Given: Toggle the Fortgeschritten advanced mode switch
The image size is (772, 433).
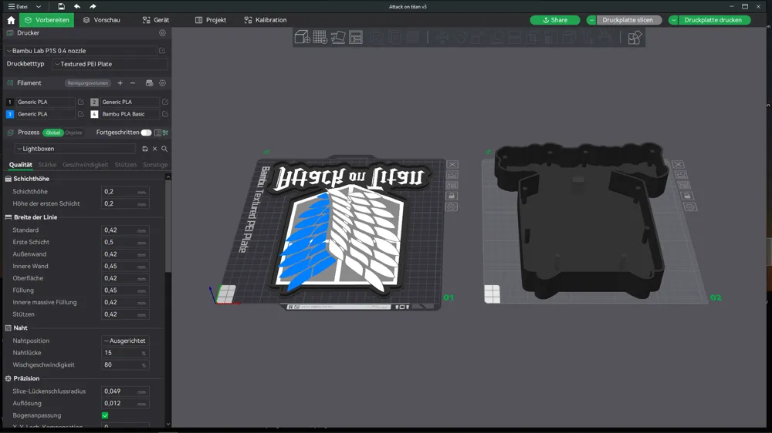Looking at the screenshot, I should tap(146, 133).
